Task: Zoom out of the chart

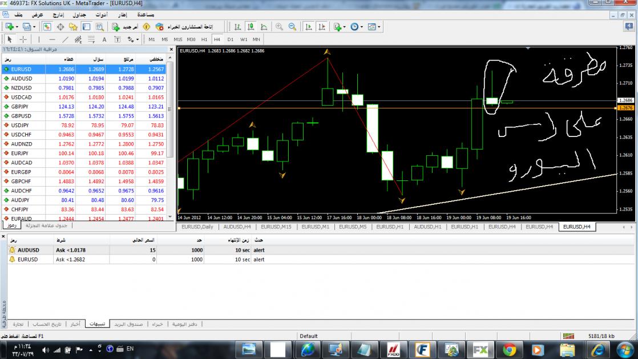Action: click(292, 27)
